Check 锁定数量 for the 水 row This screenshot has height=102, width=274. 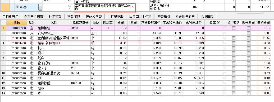point(249,93)
